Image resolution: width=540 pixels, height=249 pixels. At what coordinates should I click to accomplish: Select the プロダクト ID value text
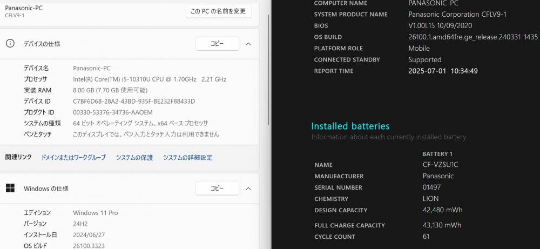(x=113, y=112)
